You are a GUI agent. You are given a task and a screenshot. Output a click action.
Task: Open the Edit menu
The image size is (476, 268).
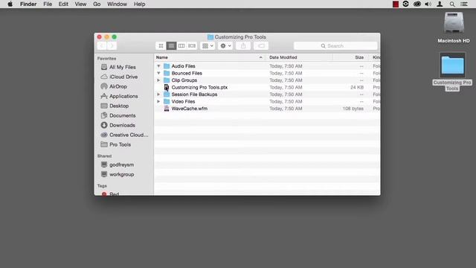tap(63, 4)
